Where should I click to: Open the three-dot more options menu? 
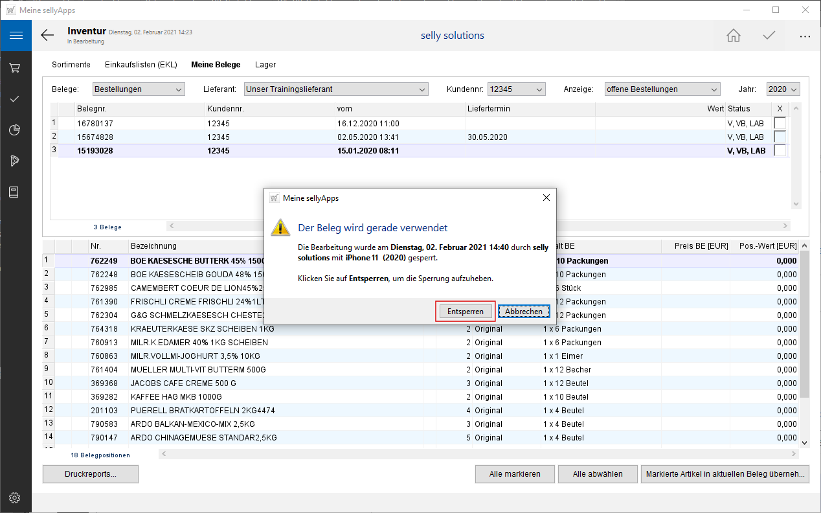tap(805, 36)
